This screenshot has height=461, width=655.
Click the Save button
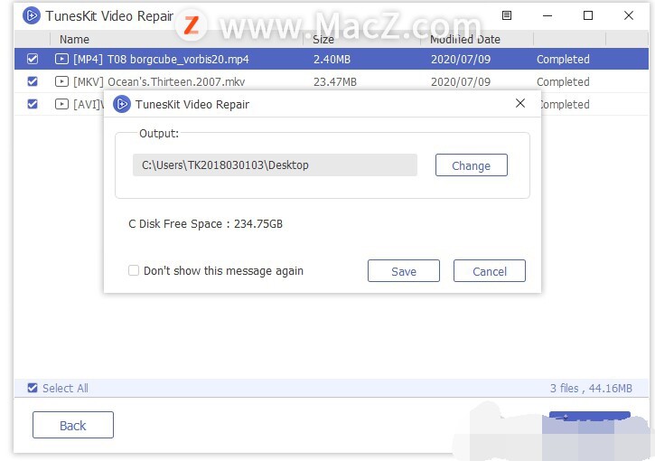404,271
